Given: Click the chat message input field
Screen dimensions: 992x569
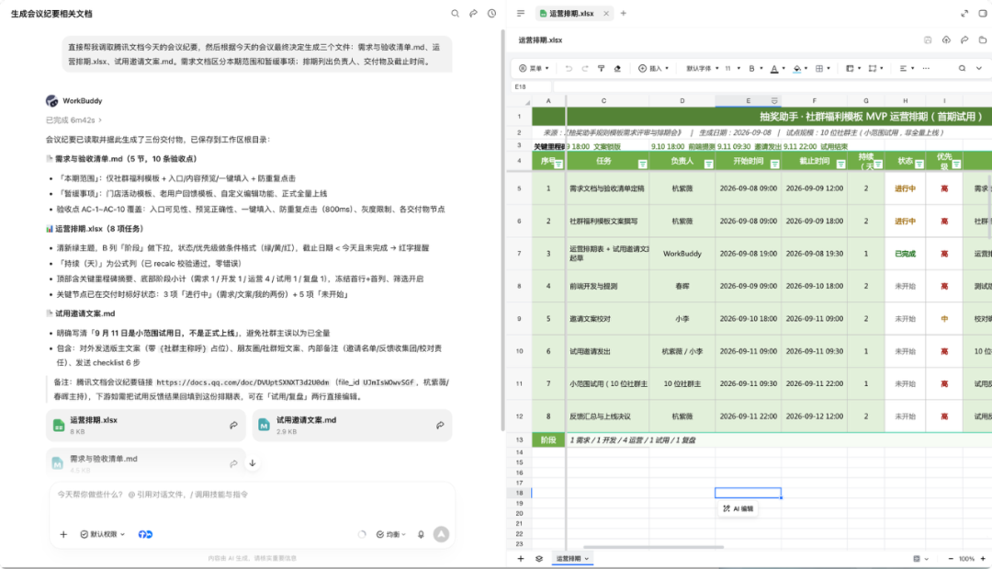Looking at the screenshot, I should click(x=252, y=495).
